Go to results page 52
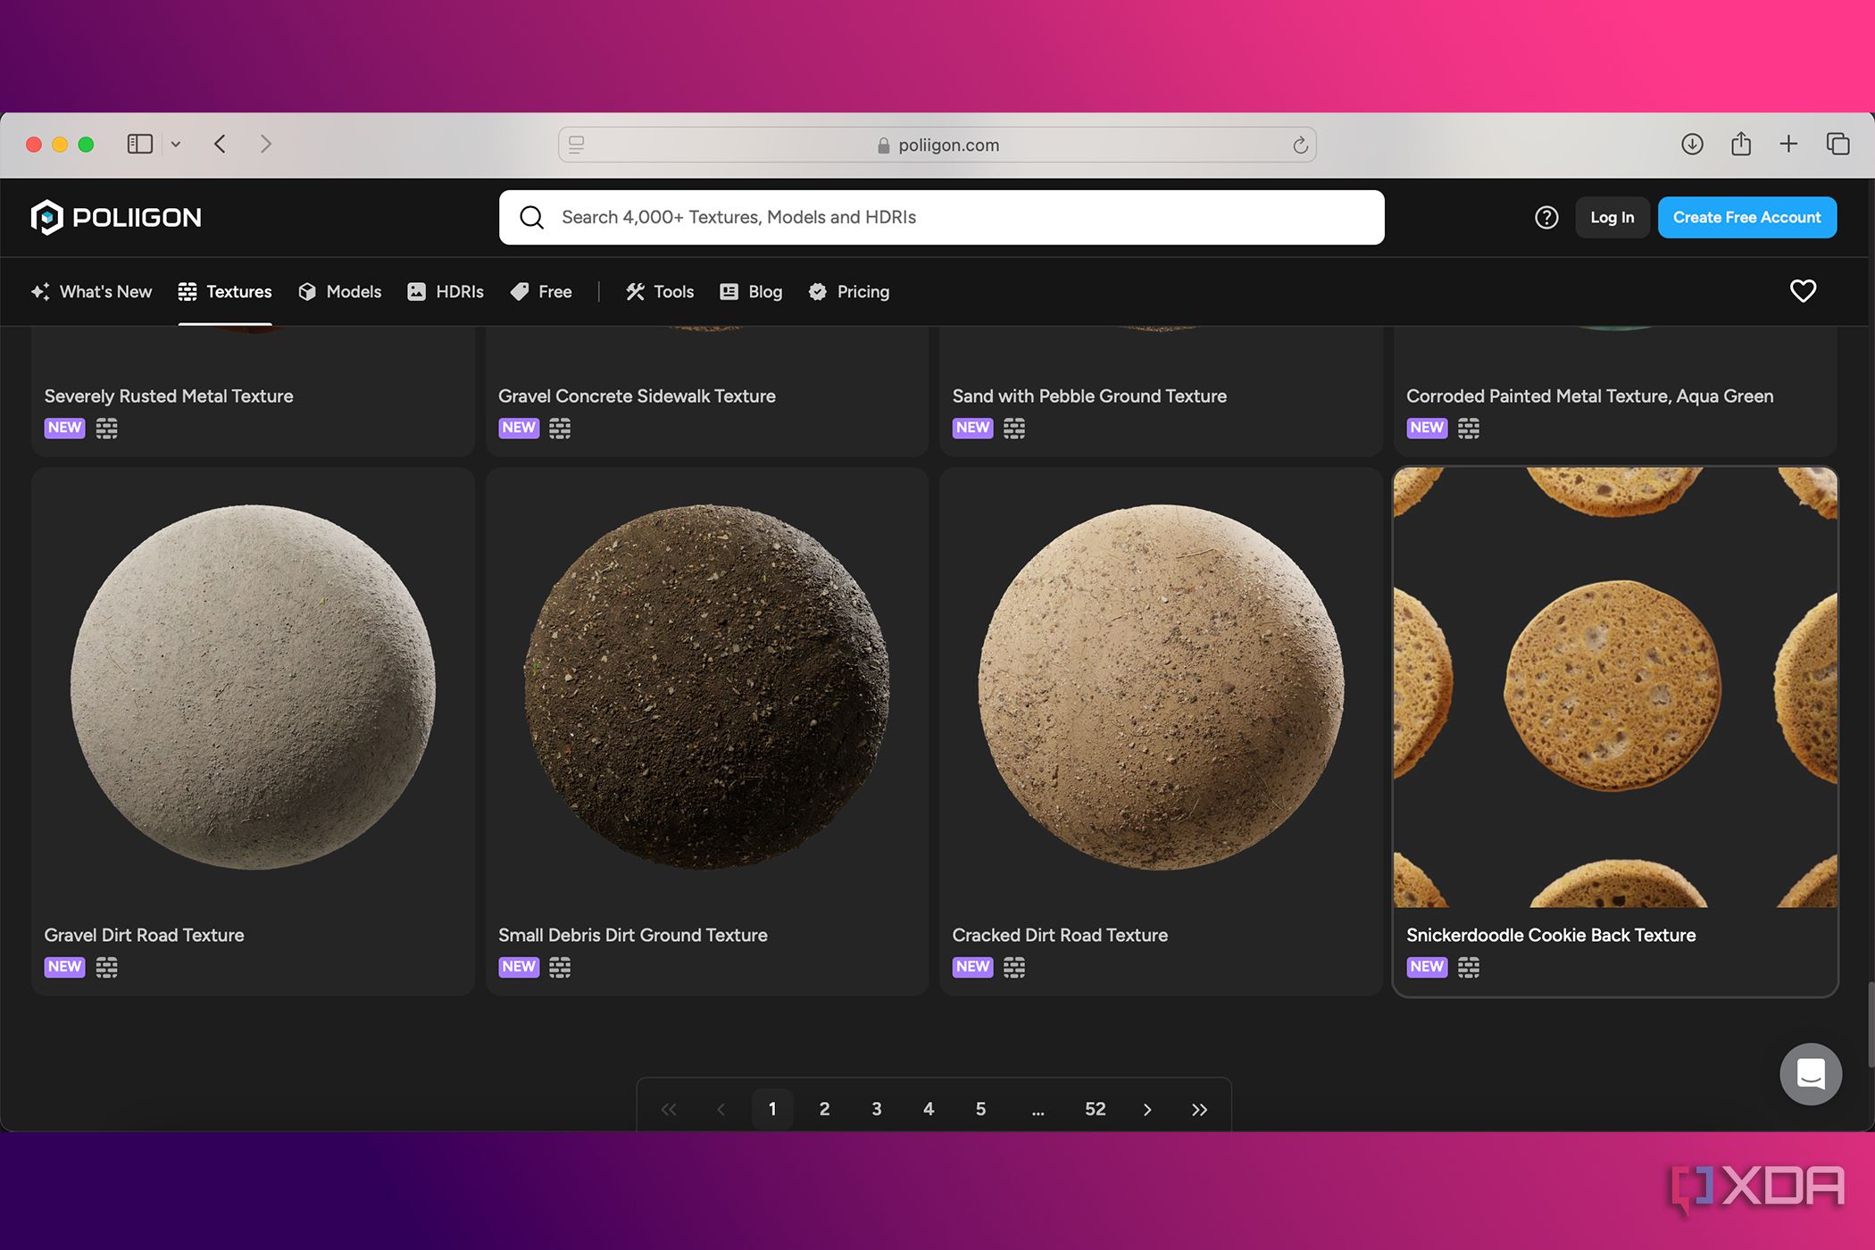Image resolution: width=1875 pixels, height=1250 pixels. coord(1096,1109)
